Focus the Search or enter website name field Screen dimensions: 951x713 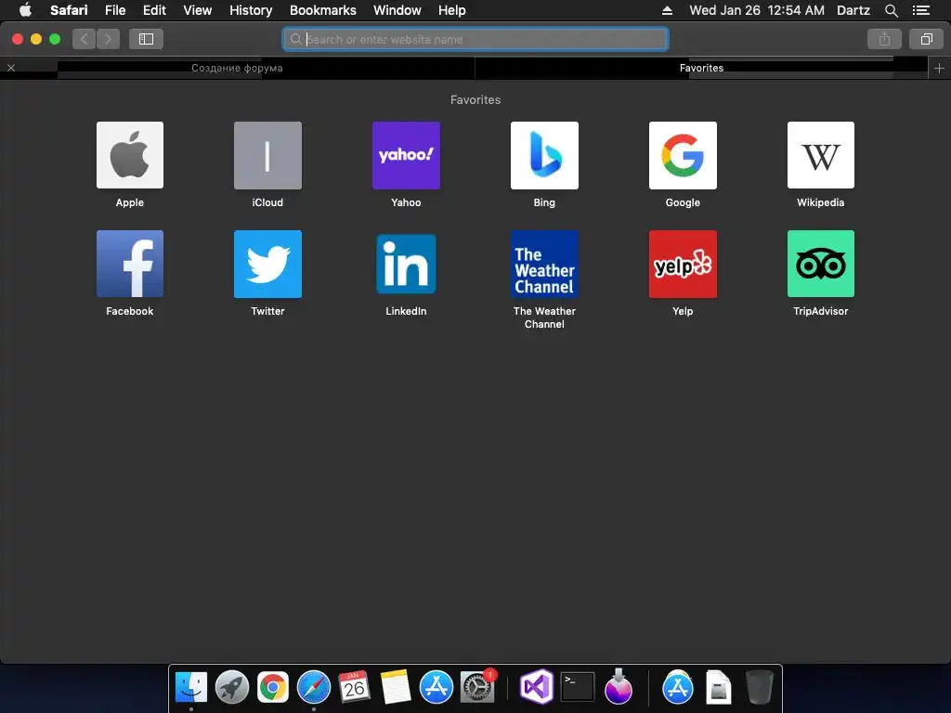[x=475, y=39]
